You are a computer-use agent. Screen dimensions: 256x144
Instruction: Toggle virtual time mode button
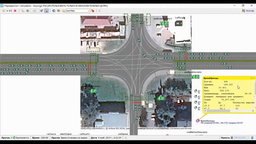point(46,11)
